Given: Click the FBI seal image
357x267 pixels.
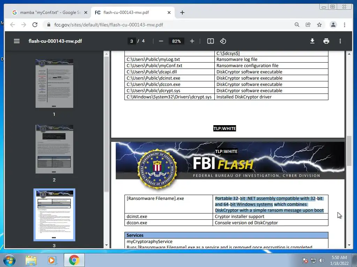Looking at the screenshot, I should pyautogui.click(x=157, y=169).
